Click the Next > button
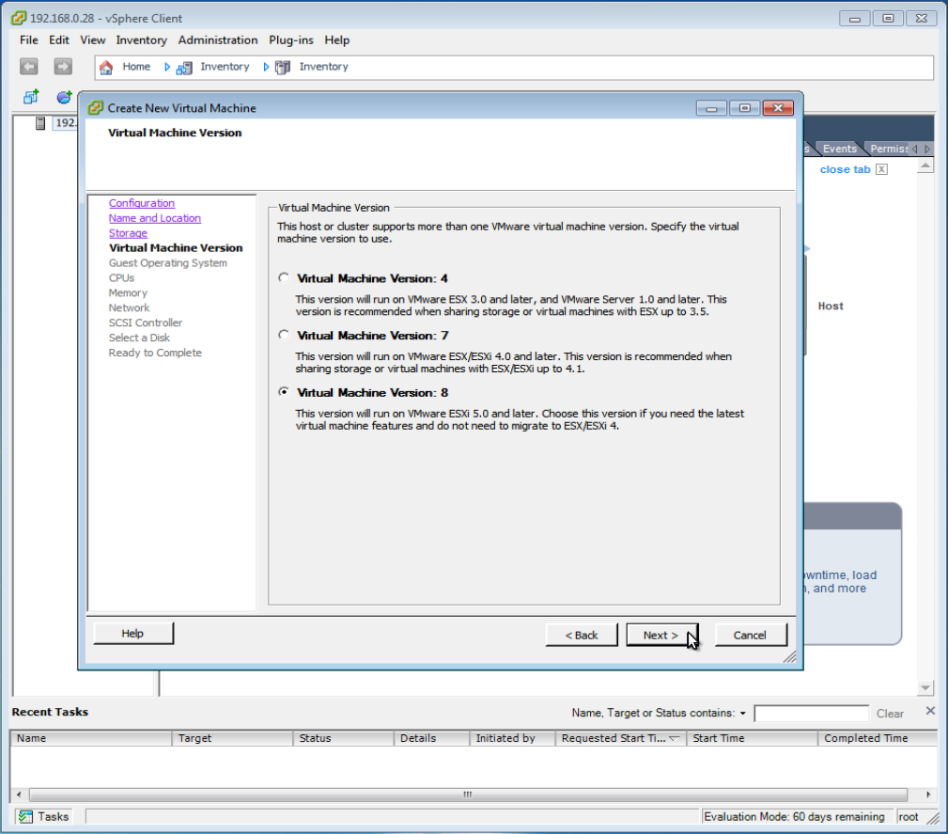948x834 pixels. (x=661, y=635)
